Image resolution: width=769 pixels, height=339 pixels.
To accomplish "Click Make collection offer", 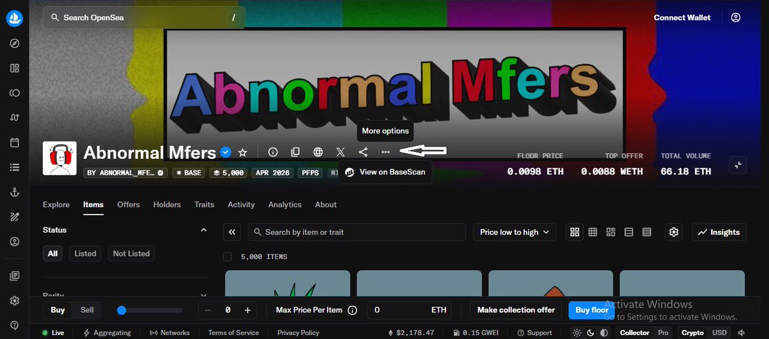I will pyautogui.click(x=516, y=310).
